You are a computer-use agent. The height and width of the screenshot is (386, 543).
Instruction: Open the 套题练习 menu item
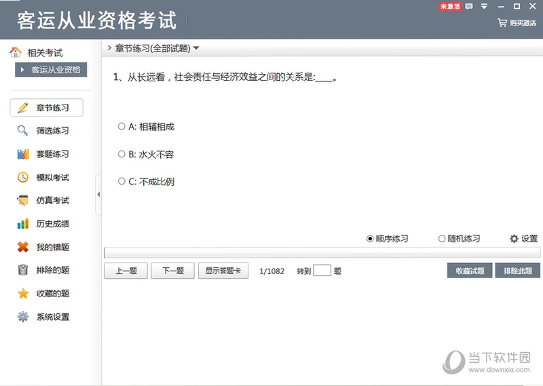(52, 154)
